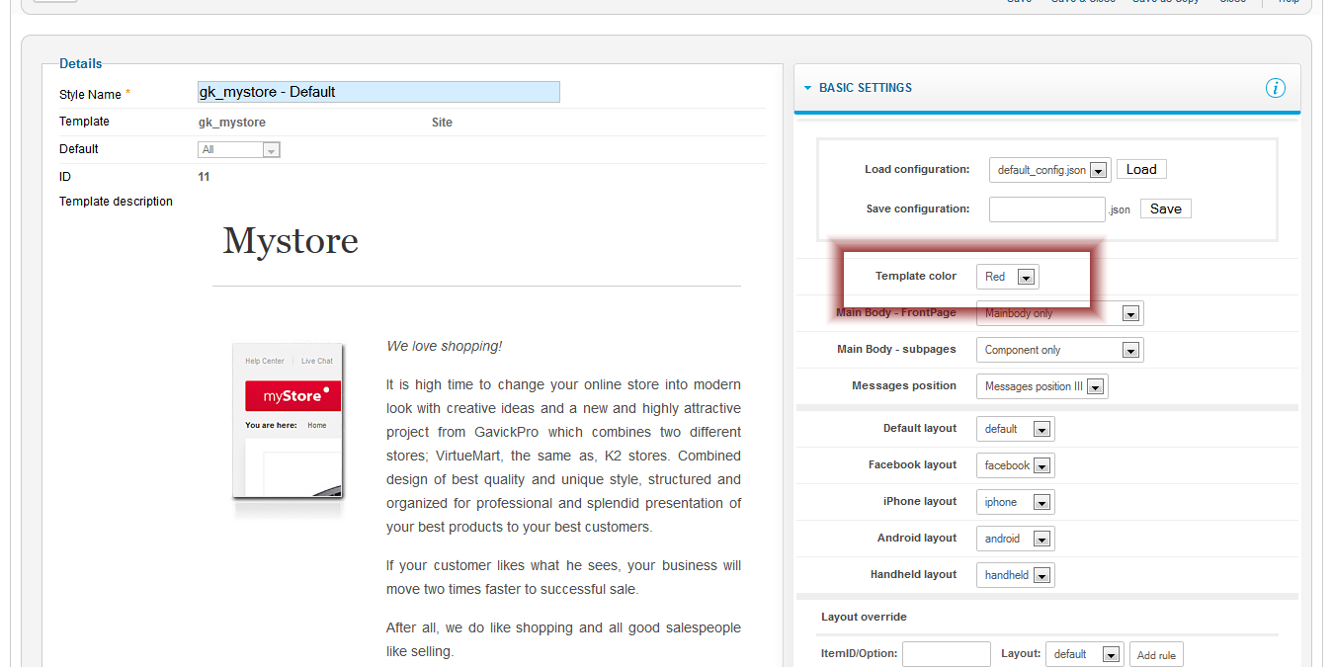The height and width of the screenshot is (667, 1333).
Task: Open Main Body - subpages dropdown
Action: coord(1060,350)
